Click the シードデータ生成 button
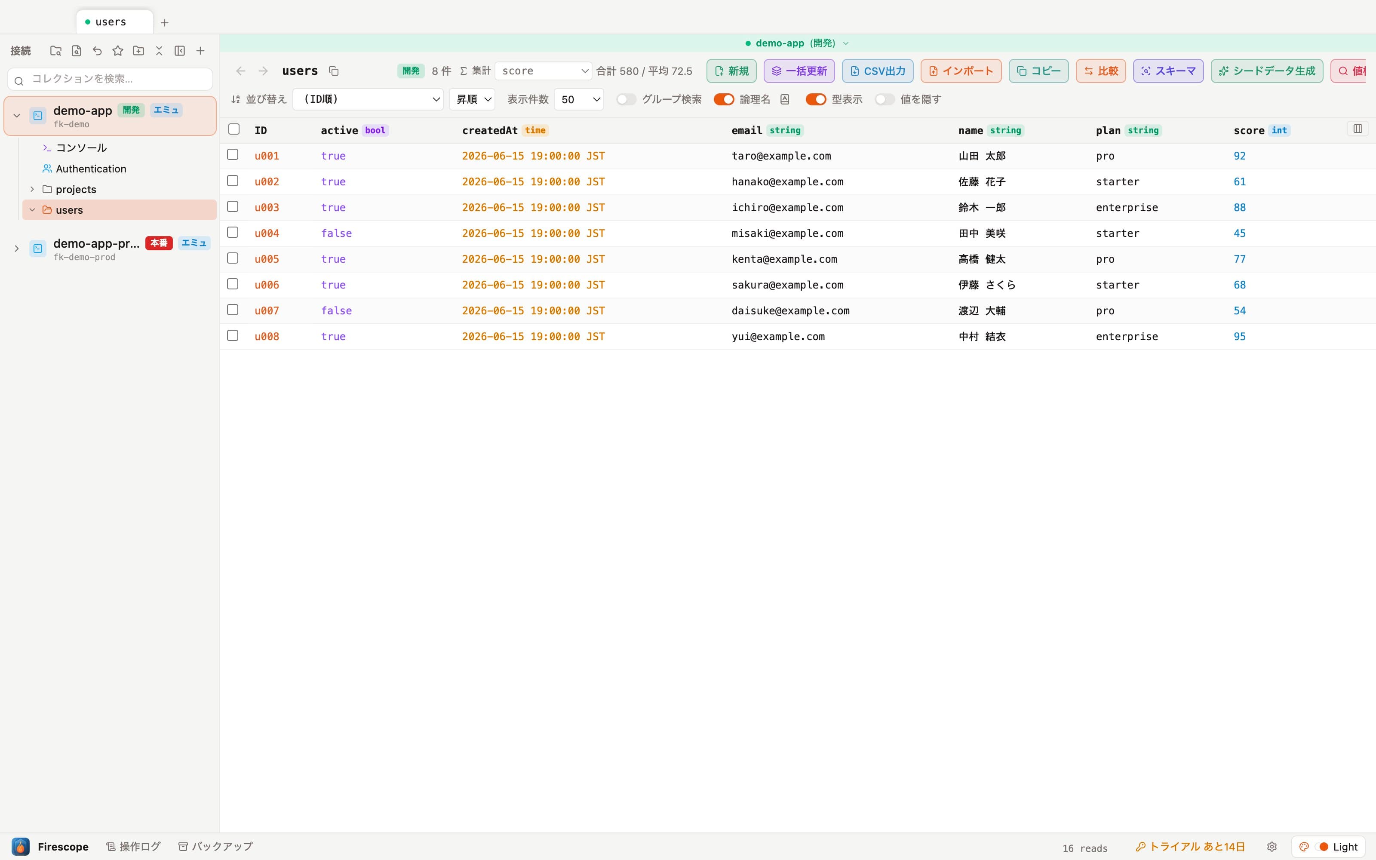The image size is (1376, 860). click(x=1267, y=71)
